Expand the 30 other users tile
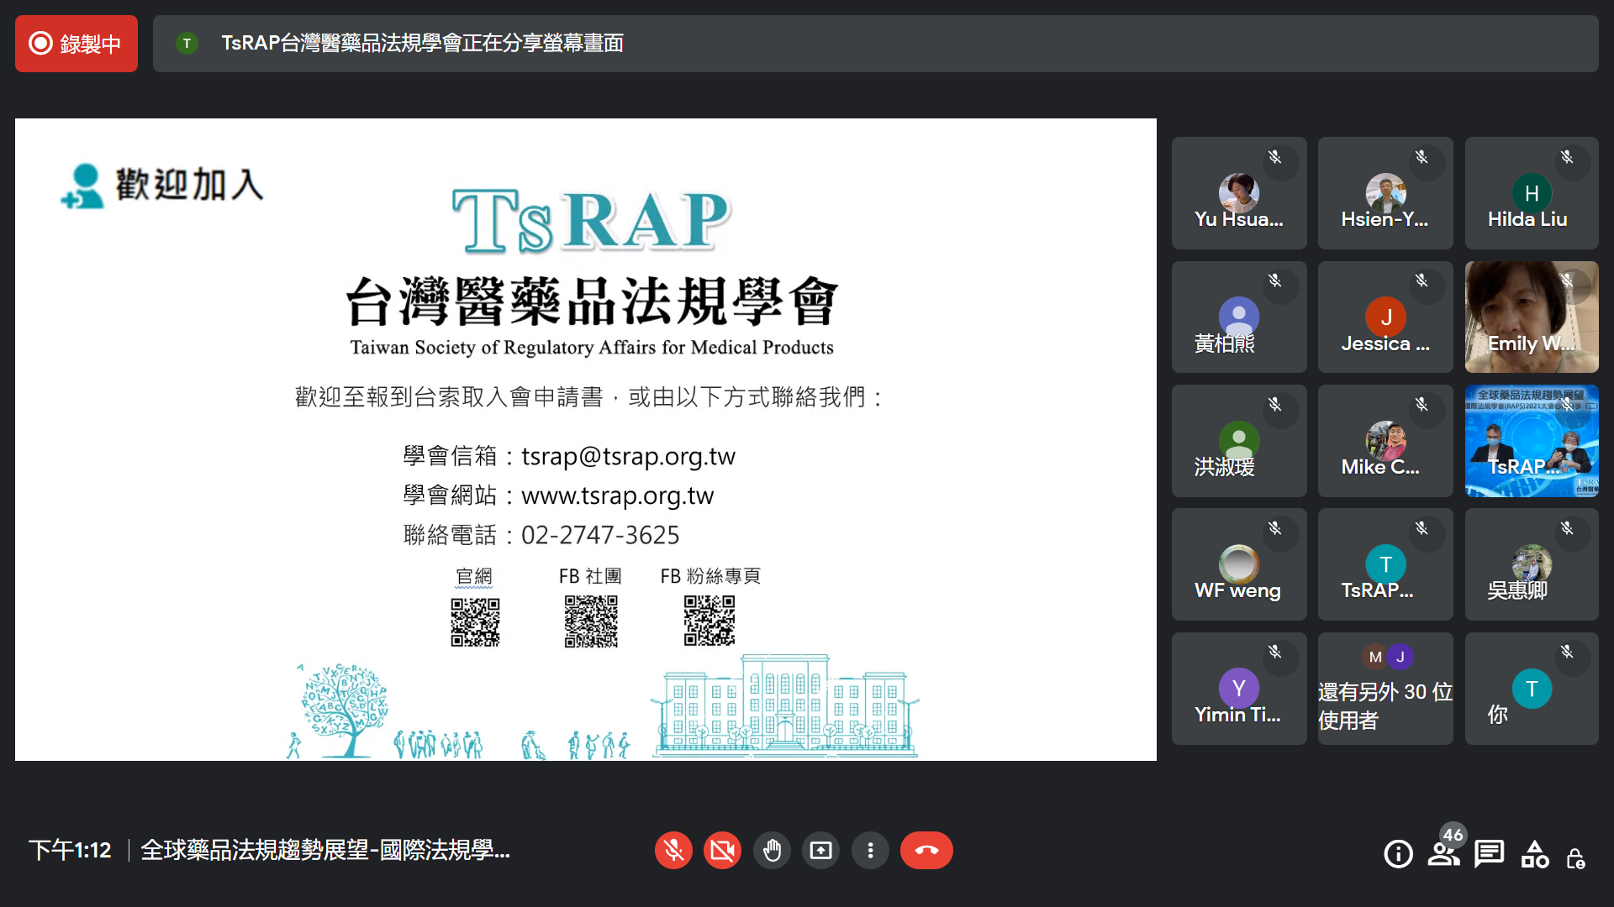This screenshot has width=1614, height=907. [1385, 689]
